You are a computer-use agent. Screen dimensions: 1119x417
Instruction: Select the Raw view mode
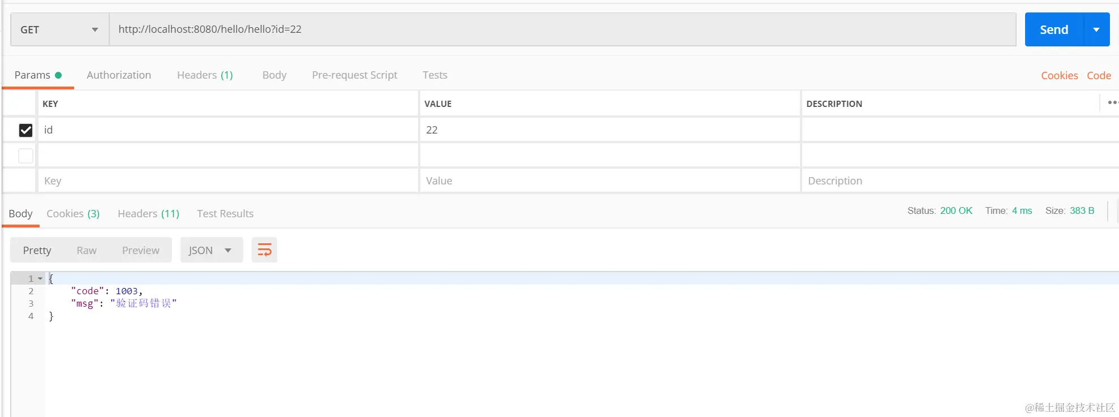pos(87,250)
